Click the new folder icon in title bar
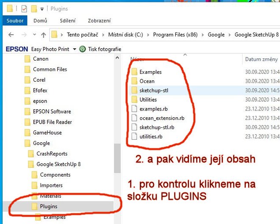 [x=34, y=8]
